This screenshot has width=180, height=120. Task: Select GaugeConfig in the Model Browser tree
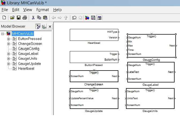tap(29, 49)
